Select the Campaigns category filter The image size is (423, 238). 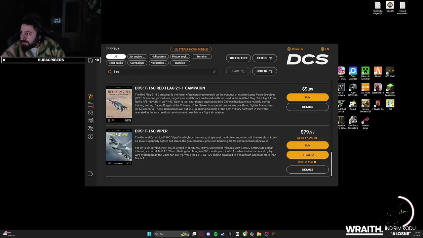pos(137,63)
